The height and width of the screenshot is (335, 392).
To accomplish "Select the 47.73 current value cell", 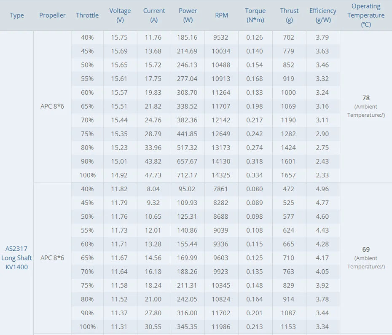I will (153, 175).
